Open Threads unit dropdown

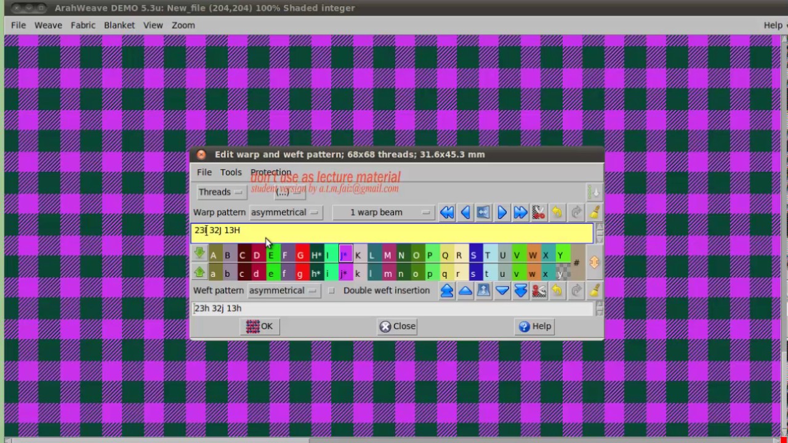click(221, 192)
